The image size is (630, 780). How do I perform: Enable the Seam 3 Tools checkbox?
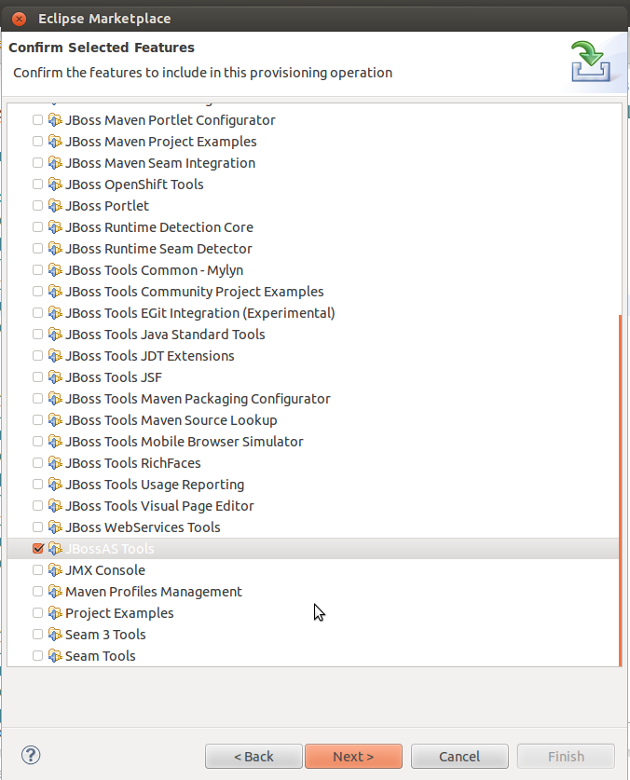pyautogui.click(x=37, y=635)
